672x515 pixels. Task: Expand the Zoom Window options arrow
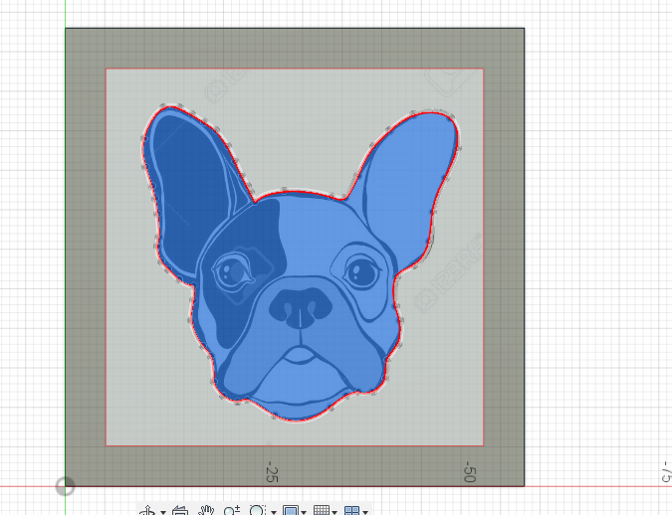pyautogui.click(x=274, y=512)
